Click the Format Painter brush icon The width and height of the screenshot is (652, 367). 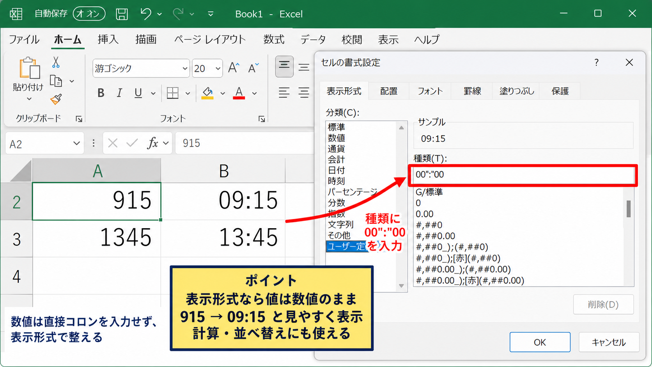pyautogui.click(x=56, y=99)
